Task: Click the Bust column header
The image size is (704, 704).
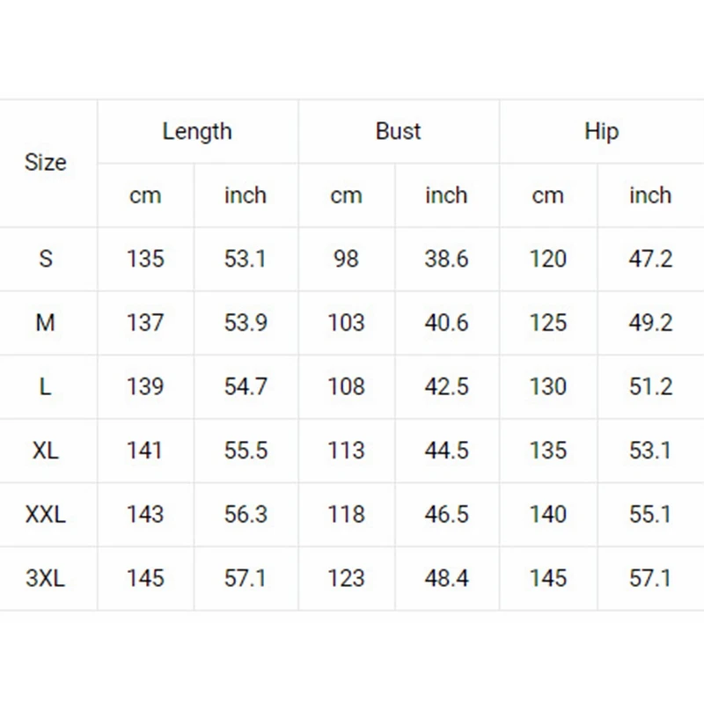Action: (398, 131)
